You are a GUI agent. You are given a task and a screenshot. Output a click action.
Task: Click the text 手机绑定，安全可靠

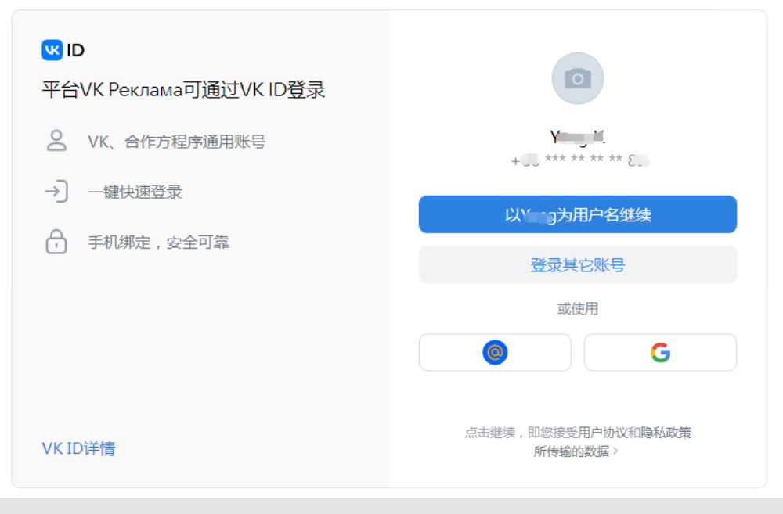pyautogui.click(x=159, y=243)
